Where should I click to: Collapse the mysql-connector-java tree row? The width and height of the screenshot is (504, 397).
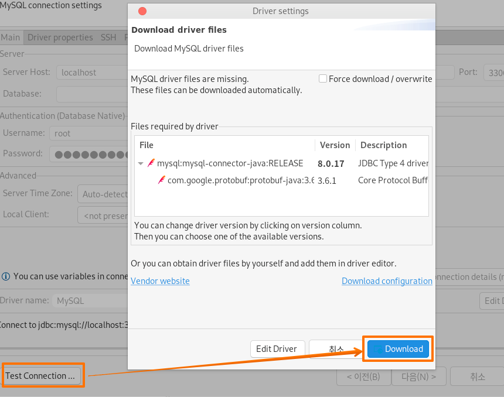coord(141,163)
